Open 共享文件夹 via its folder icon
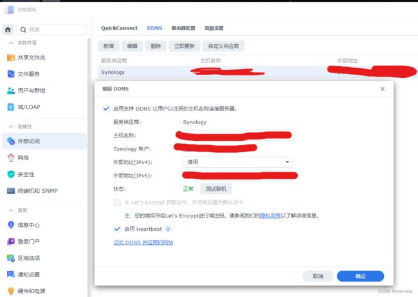 [11, 57]
